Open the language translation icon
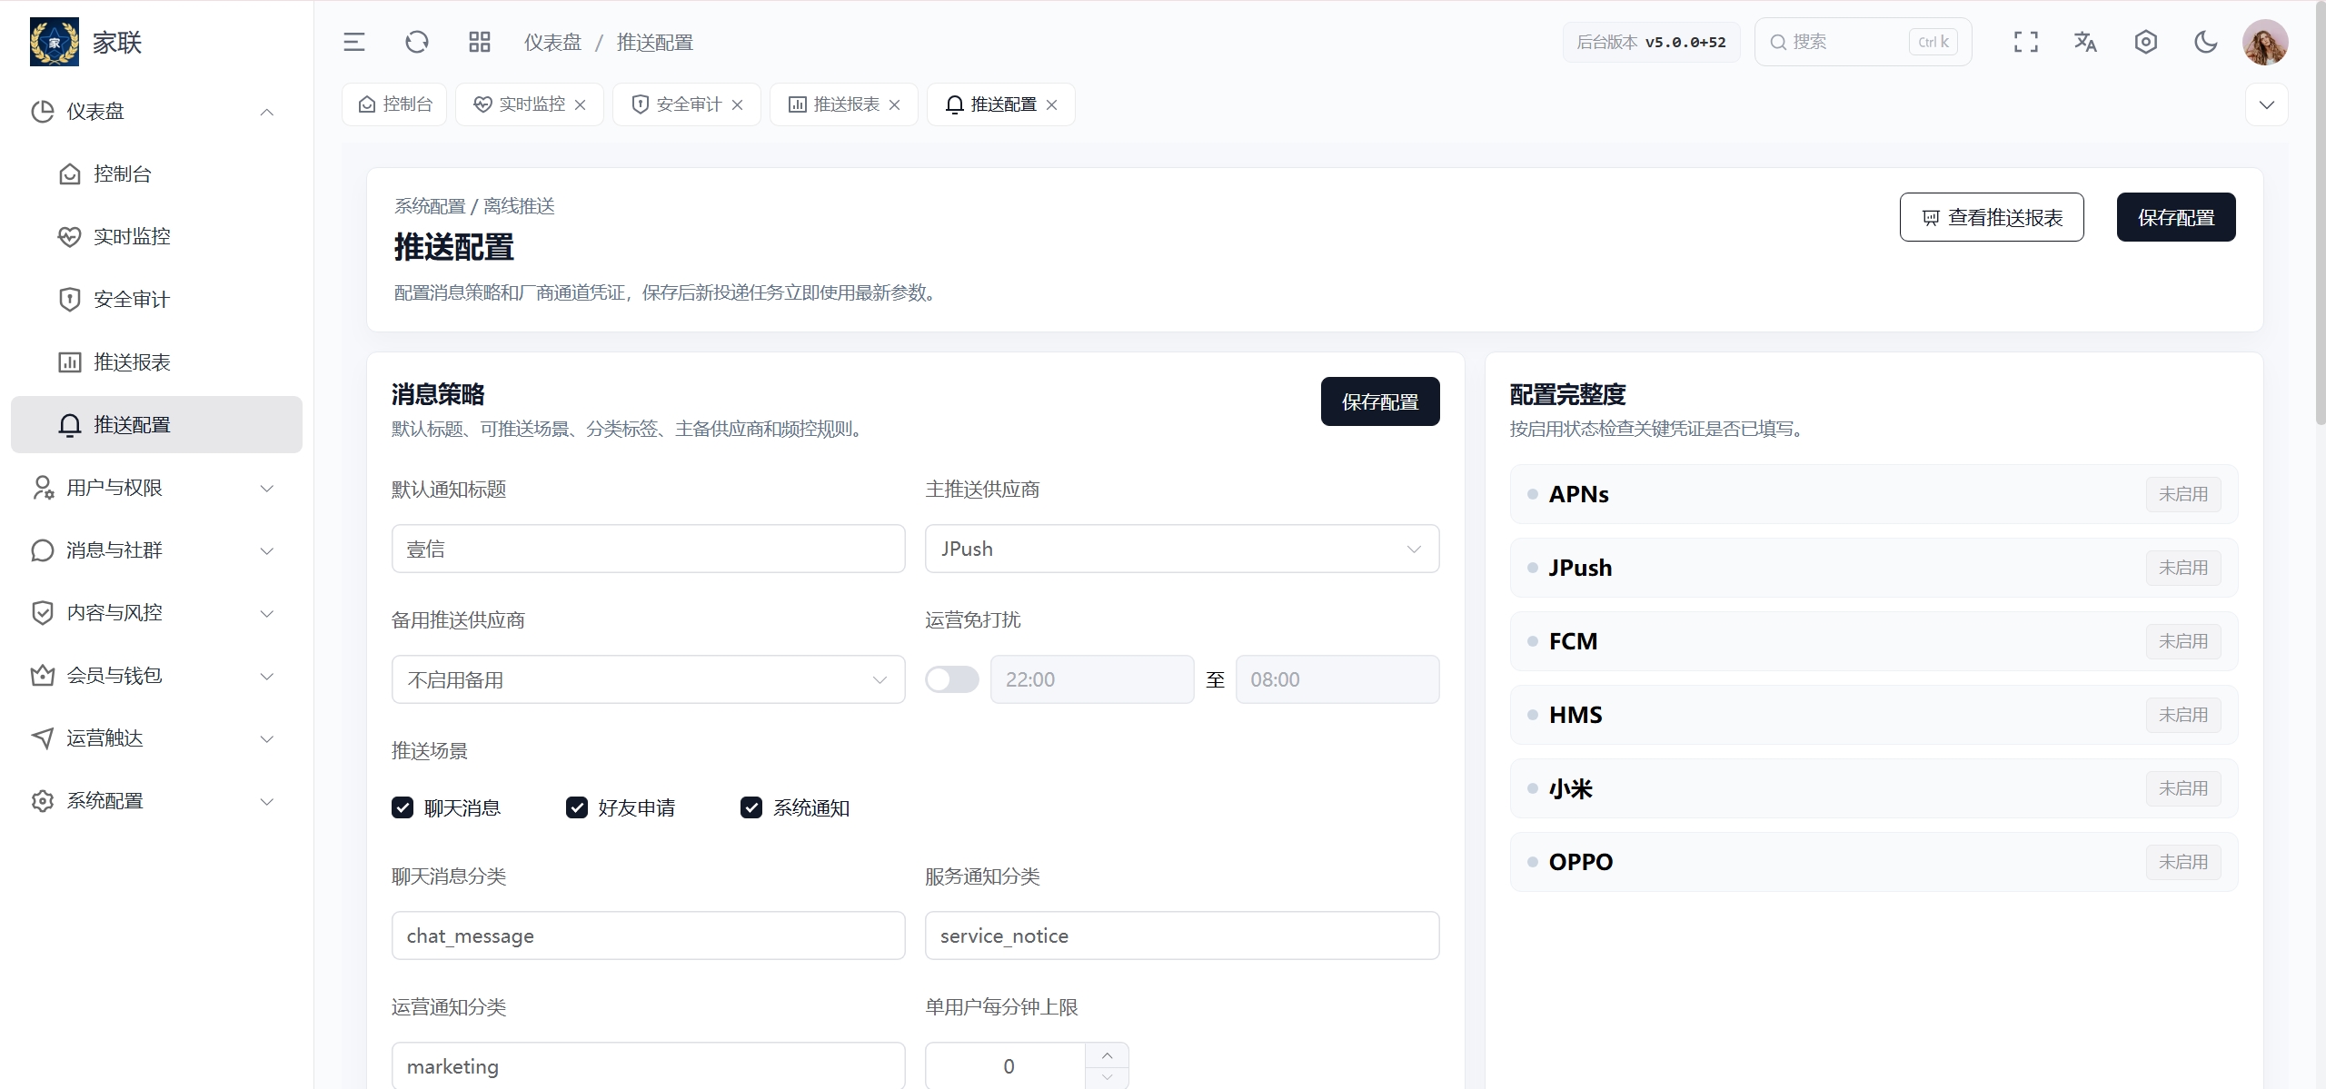 [x=2086, y=42]
